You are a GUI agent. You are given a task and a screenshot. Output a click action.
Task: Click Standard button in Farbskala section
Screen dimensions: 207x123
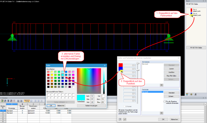pyautogui.click(x=172, y=93)
